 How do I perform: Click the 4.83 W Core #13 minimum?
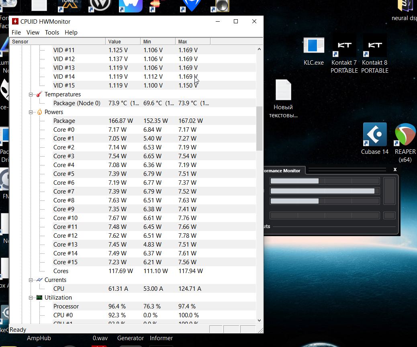click(152, 244)
